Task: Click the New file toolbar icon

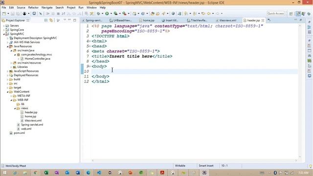Action: [x=4, y=14]
